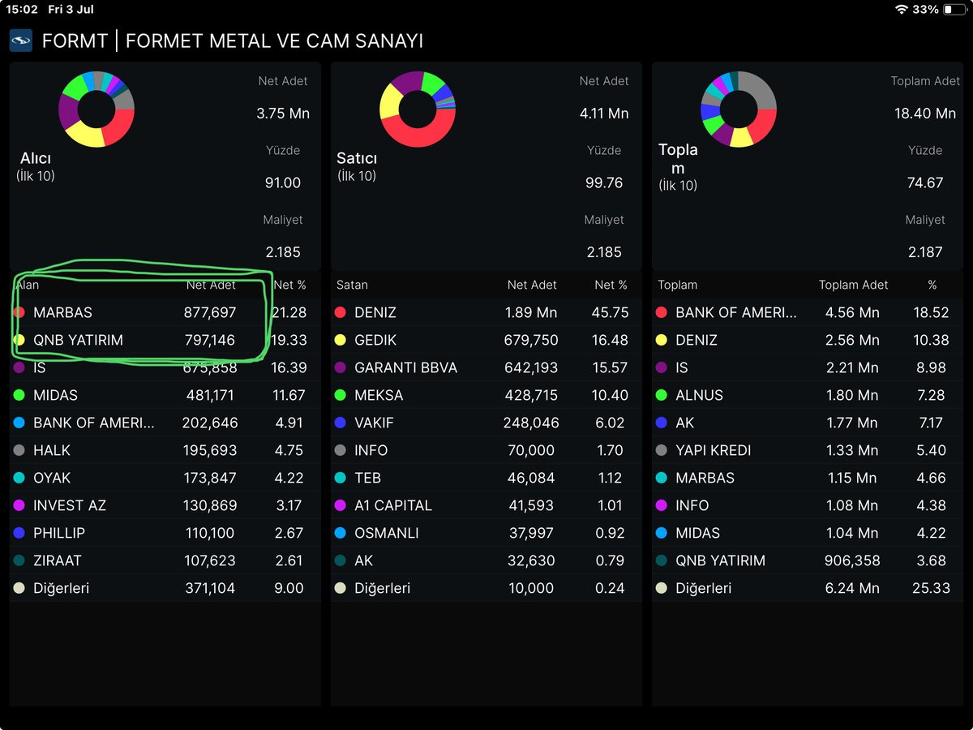The height and width of the screenshot is (730, 973).
Task: Select red dot beside BANK OF AMERI total row
Action: pyautogui.click(x=662, y=312)
